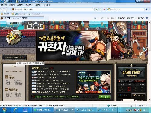The width and height of the screenshot is (151, 113).
Task: Open a new blank tab
Action: tap(47, 18)
